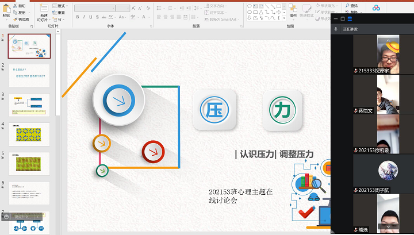
Task: Open the font dialog launcher
Action: click(x=151, y=26)
